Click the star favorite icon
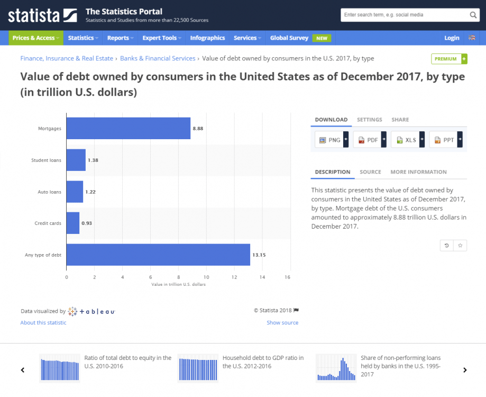 click(460, 246)
